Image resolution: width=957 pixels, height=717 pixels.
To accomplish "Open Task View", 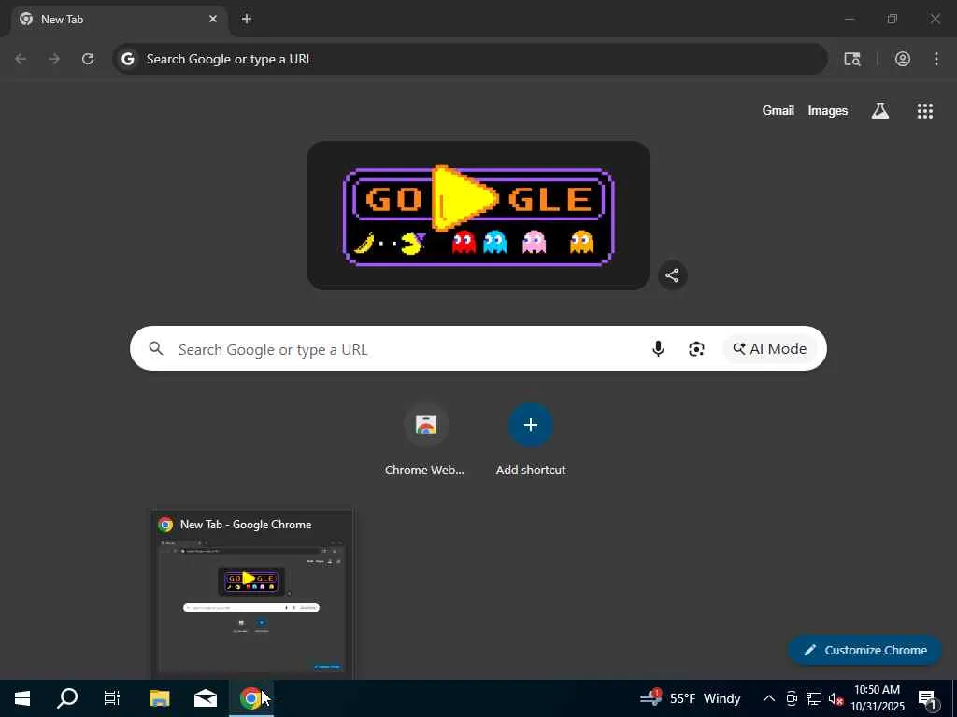I will coord(112,698).
